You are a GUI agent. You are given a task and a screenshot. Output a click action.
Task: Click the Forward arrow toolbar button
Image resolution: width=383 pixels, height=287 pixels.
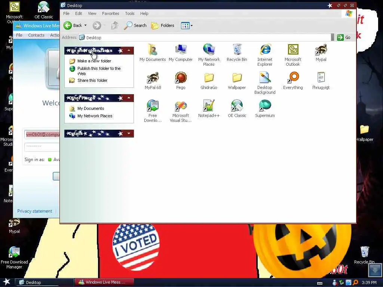[97, 25]
